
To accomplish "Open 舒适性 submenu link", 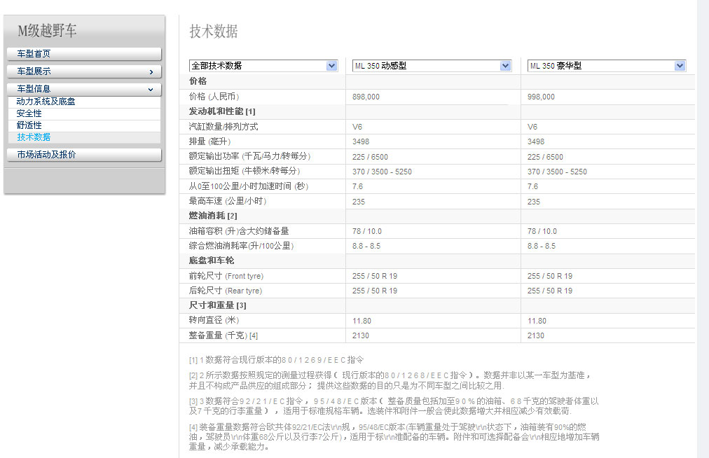I will [x=29, y=125].
